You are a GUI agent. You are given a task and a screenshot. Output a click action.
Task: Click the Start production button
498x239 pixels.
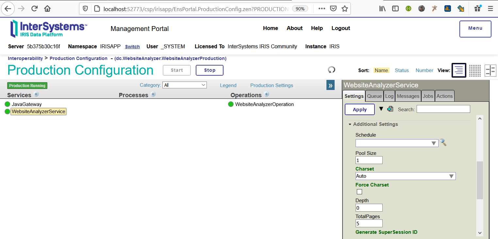click(x=177, y=70)
